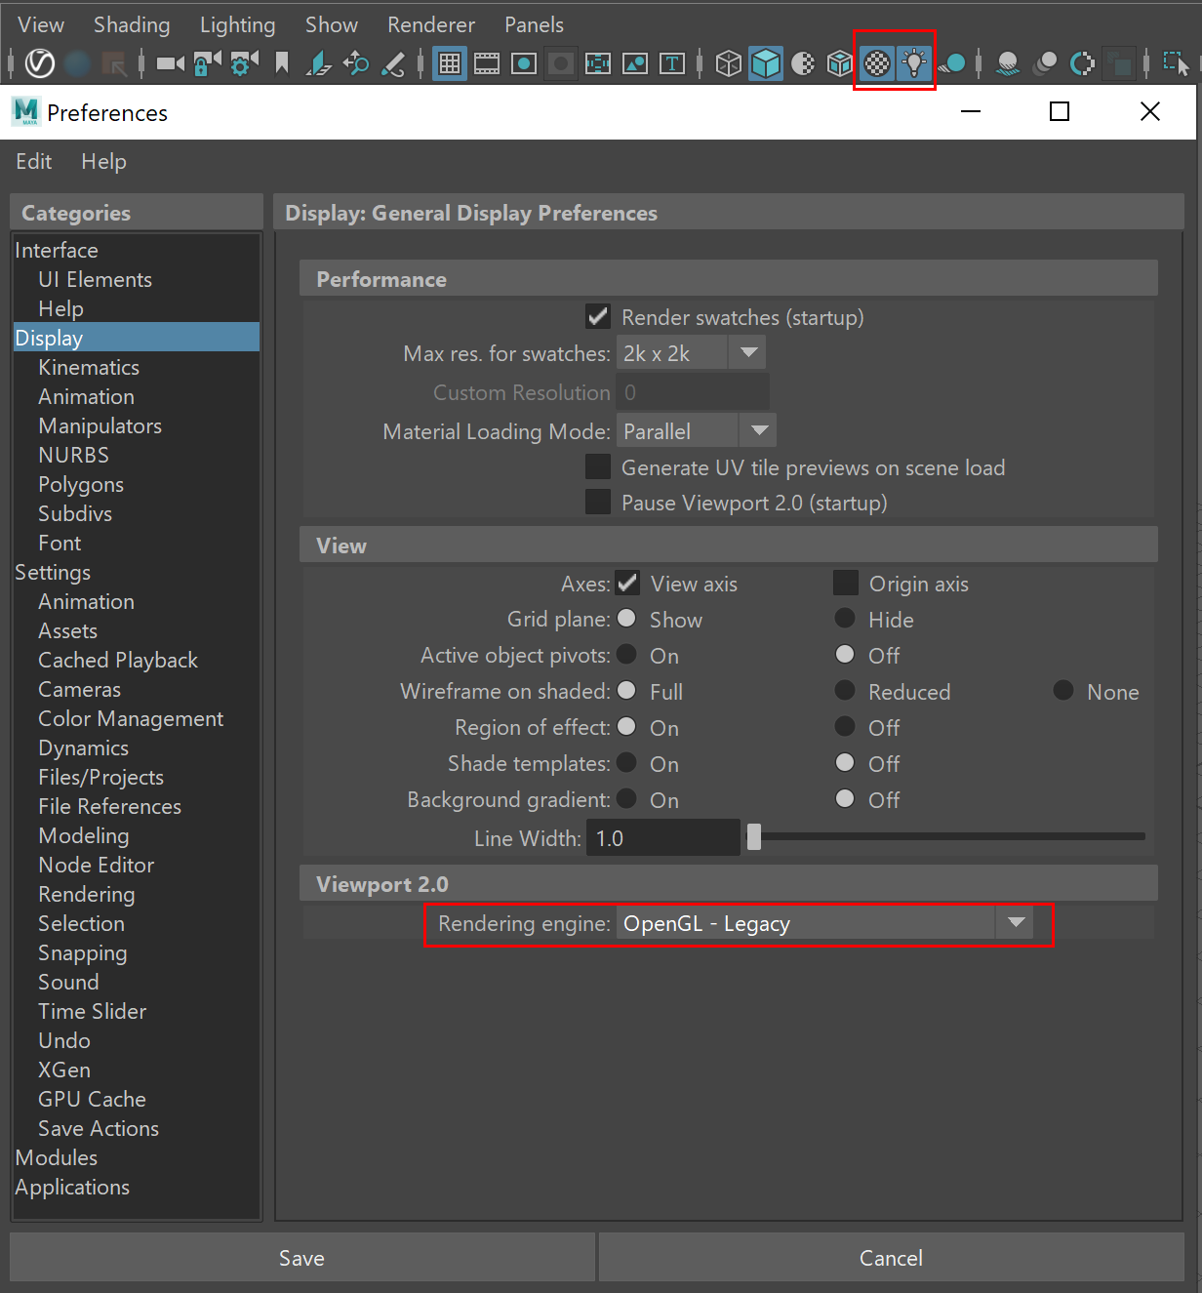The image size is (1202, 1293).
Task: Click the Line Width slider handle
Action: click(754, 837)
